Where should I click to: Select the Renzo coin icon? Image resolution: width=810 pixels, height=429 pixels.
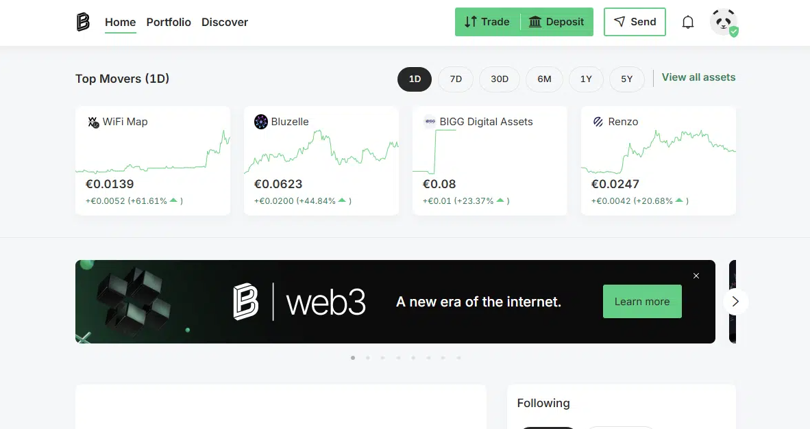pyautogui.click(x=598, y=122)
